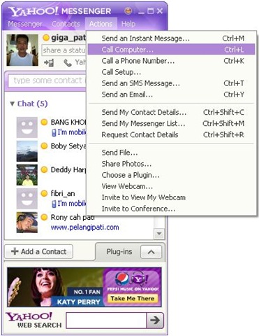Click the share a status field
Viewport: 259px width, 336px height.
click(x=64, y=50)
